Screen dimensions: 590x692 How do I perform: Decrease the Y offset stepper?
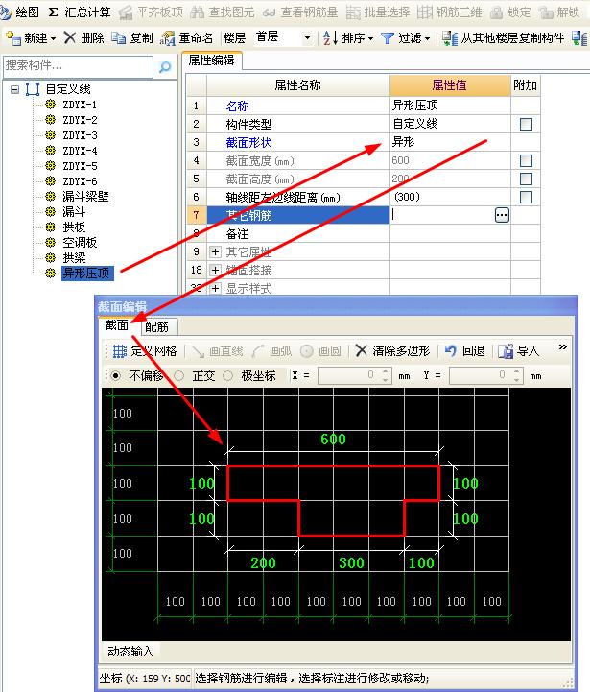point(517,380)
